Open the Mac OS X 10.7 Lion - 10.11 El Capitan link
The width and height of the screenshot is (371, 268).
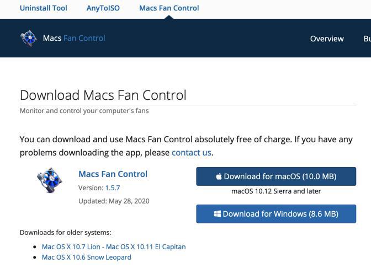pyautogui.click(x=114, y=247)
